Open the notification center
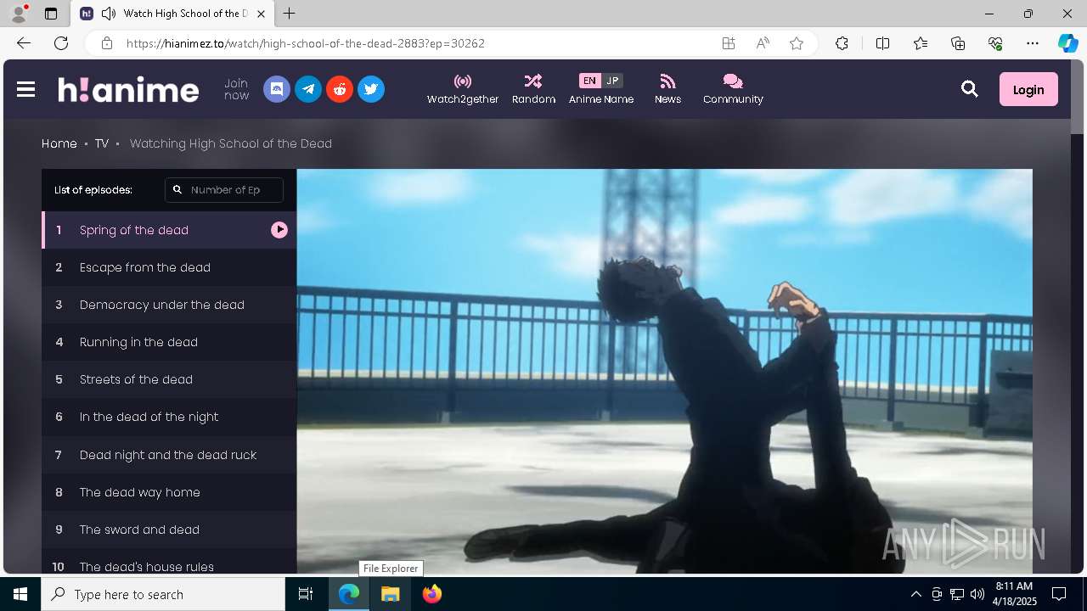The height and width of the screenshot is (611, 1087). click(x=1059, y=594)
